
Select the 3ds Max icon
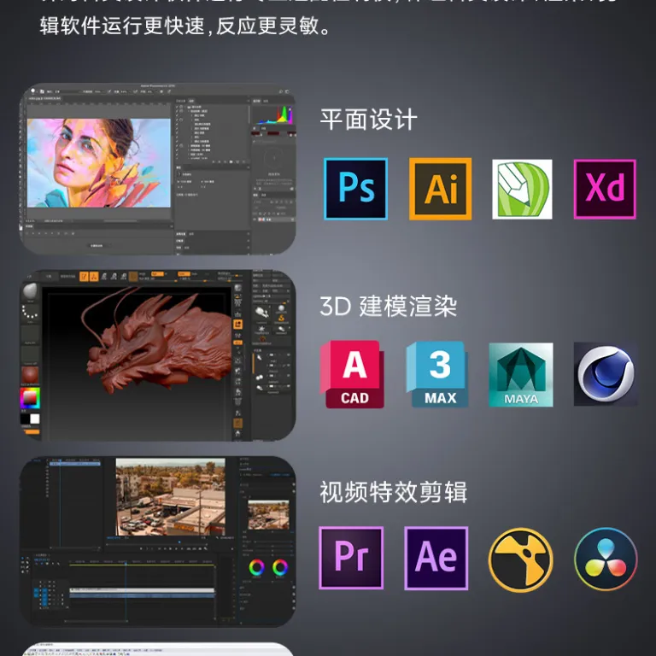[x=437, y=374]
